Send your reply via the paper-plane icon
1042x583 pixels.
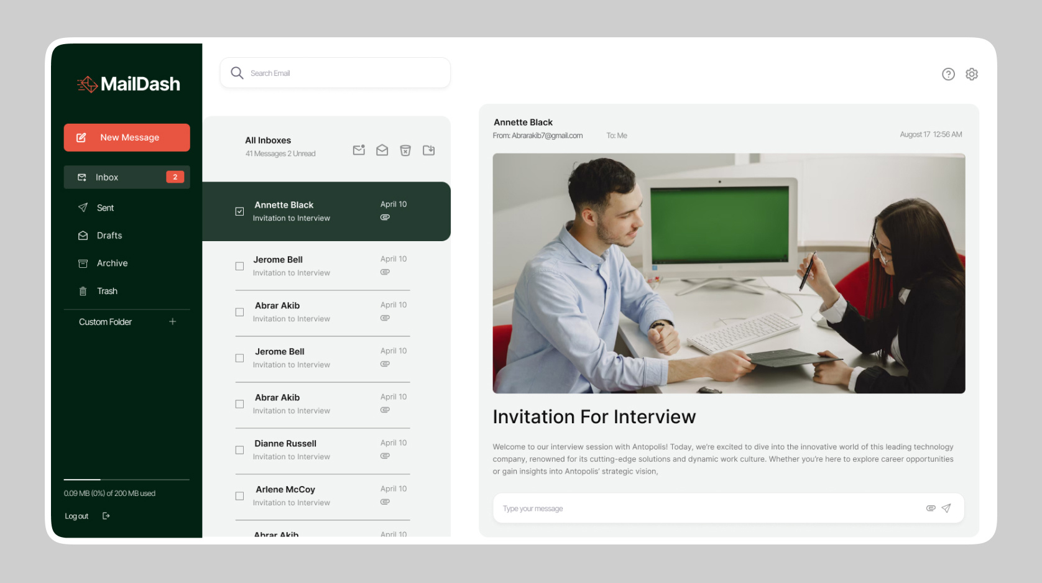947,508
